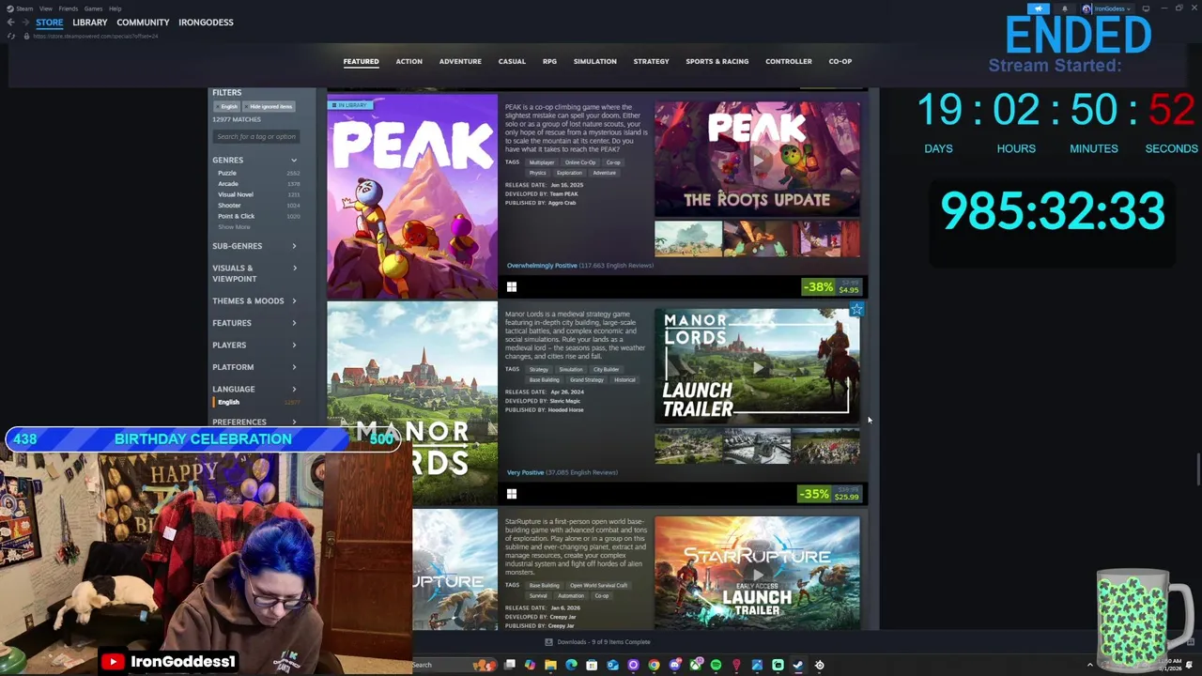Open Xbox app from the taskbar
Viewport: 1202px width, 676px height.
(696, 665)
